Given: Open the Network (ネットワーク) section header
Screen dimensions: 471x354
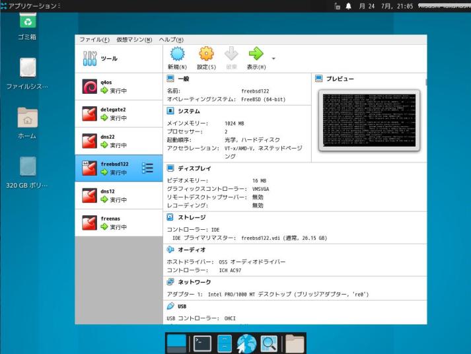Looking at the screenshot, I should 194,282.
